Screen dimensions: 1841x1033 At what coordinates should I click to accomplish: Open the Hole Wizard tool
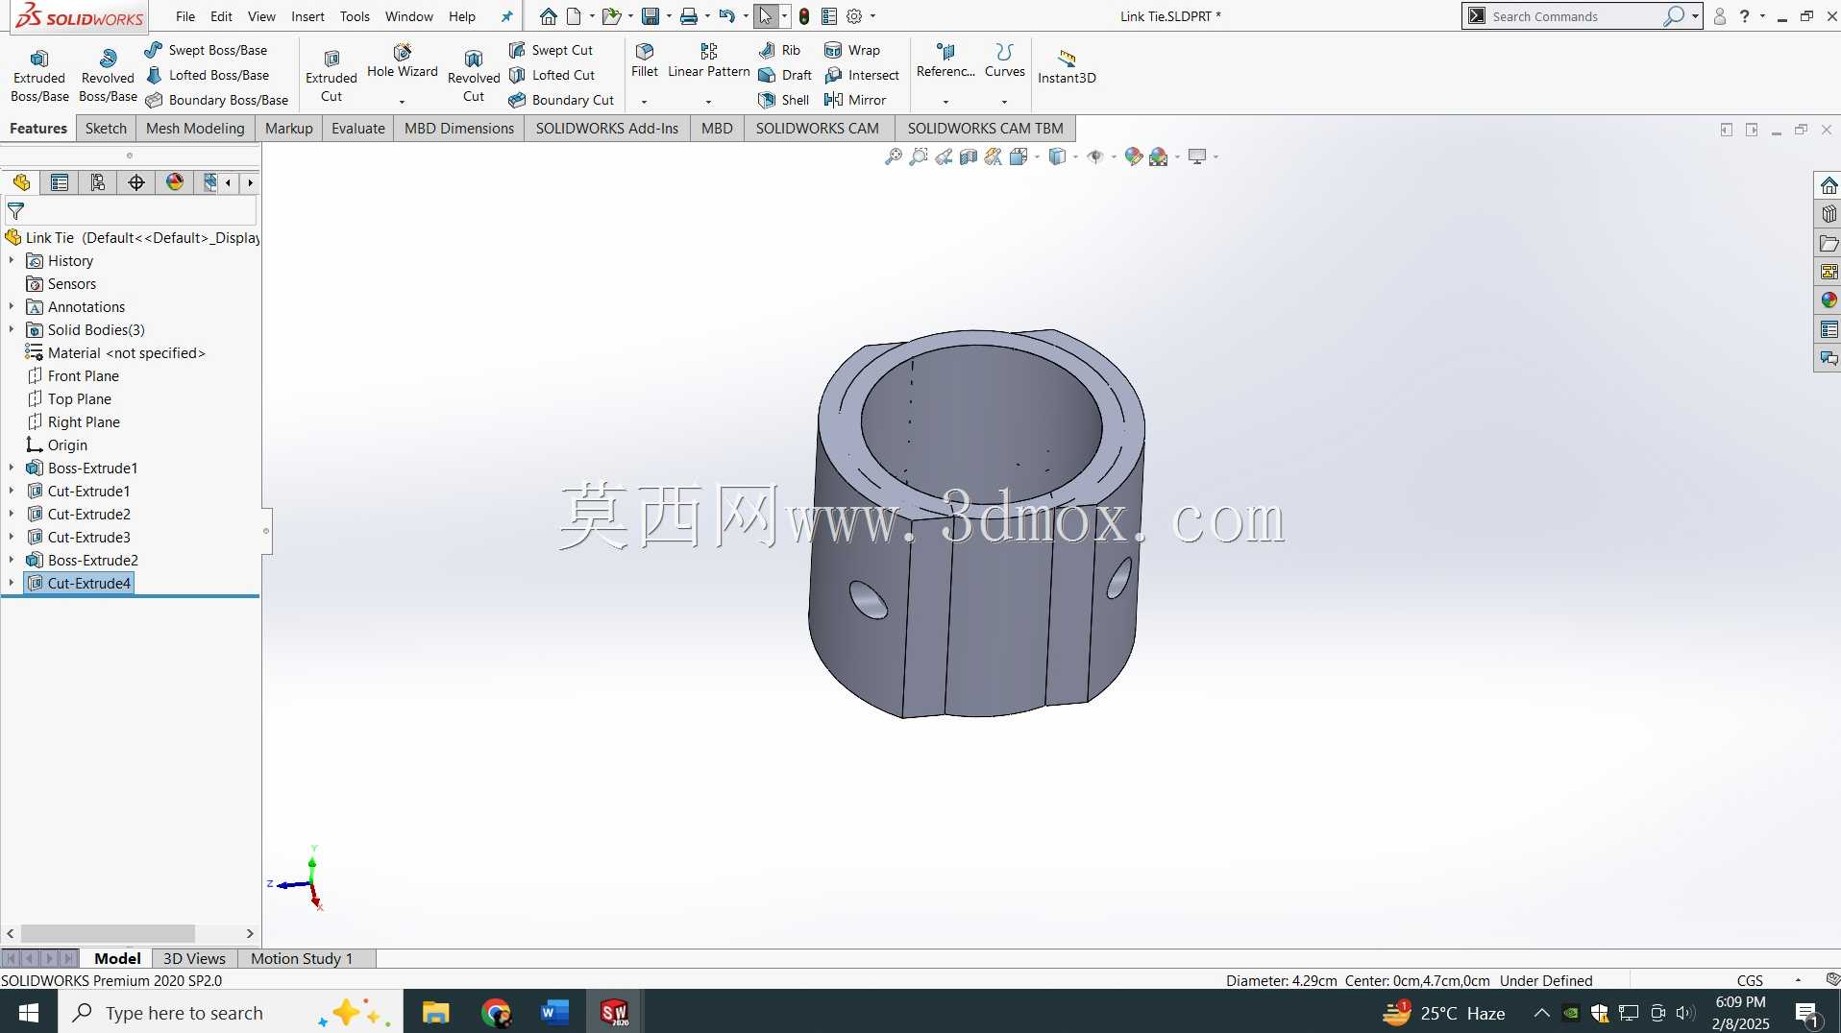tap(402, 61)
